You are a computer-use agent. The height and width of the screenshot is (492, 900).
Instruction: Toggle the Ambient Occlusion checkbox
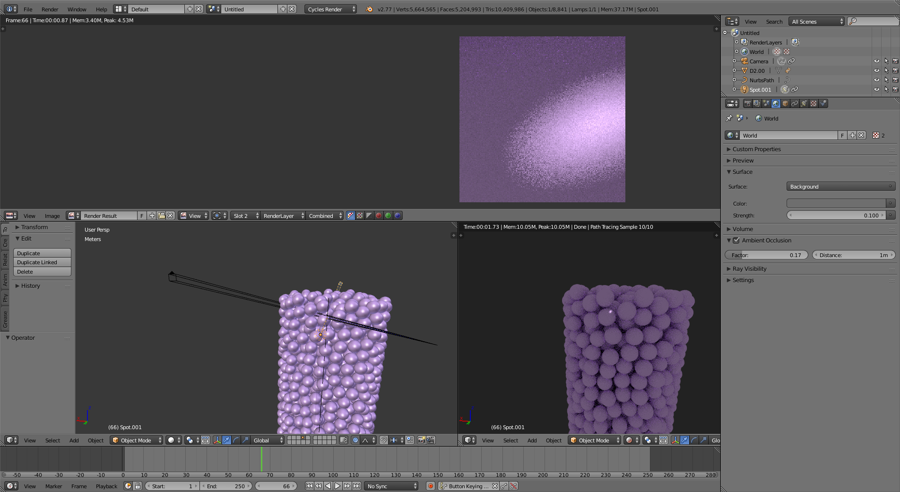pos(736,240)
